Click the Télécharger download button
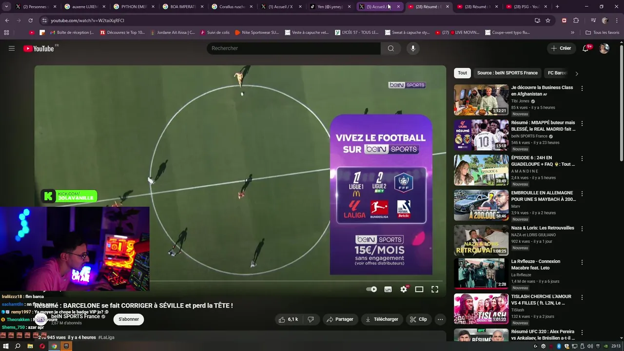The image size is (624, 351). (382, 319)
